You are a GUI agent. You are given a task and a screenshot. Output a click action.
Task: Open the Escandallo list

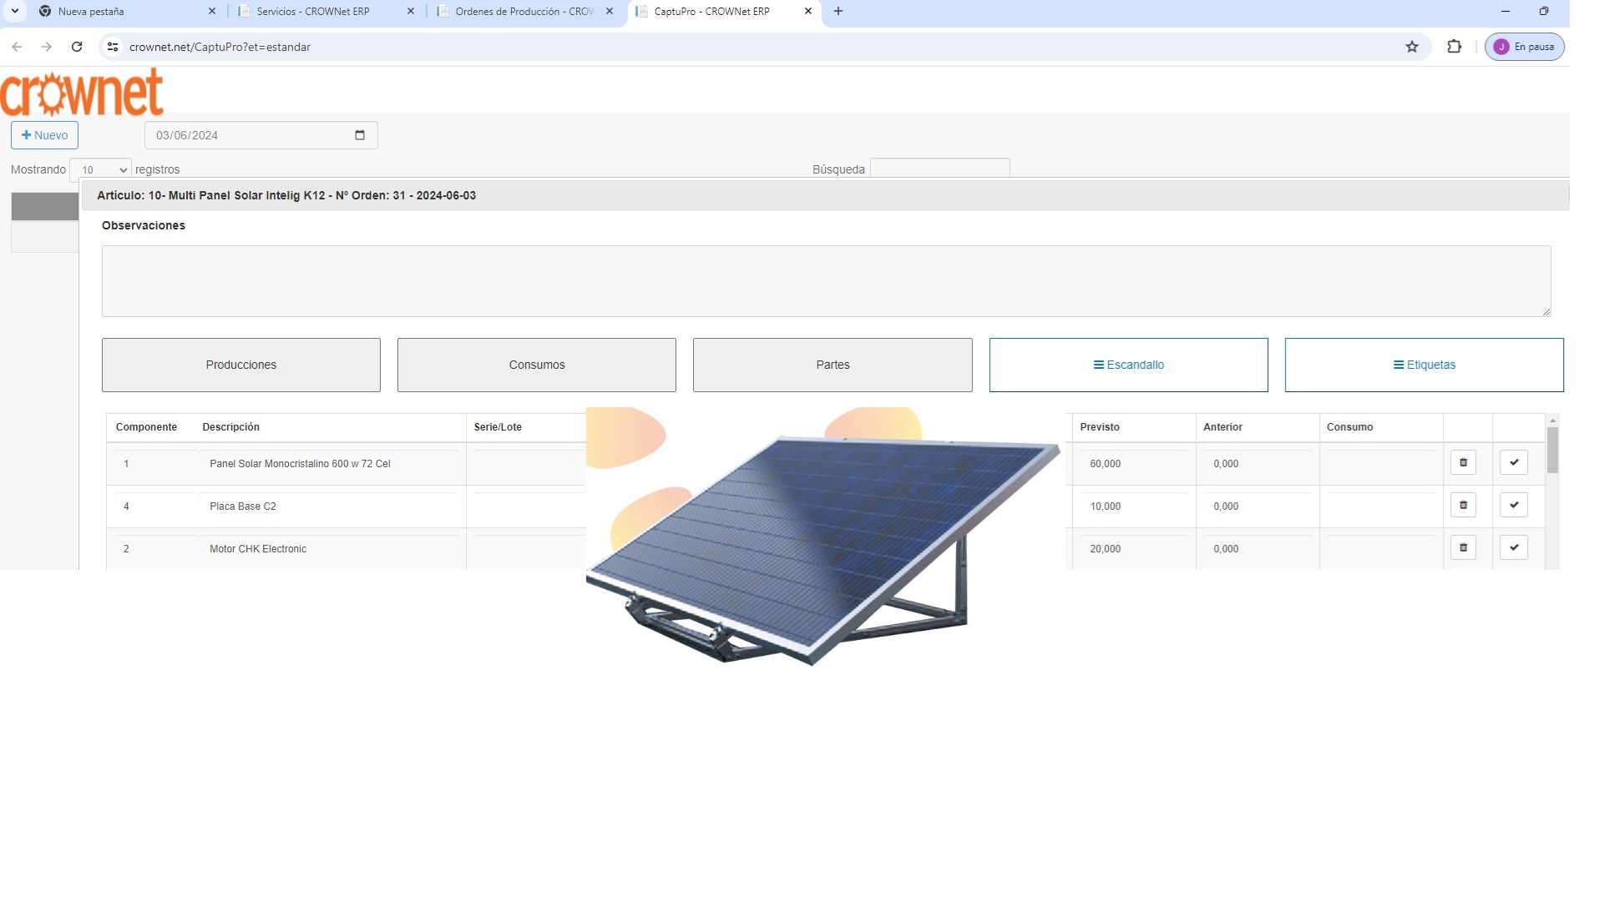[x=1129, y=365]
